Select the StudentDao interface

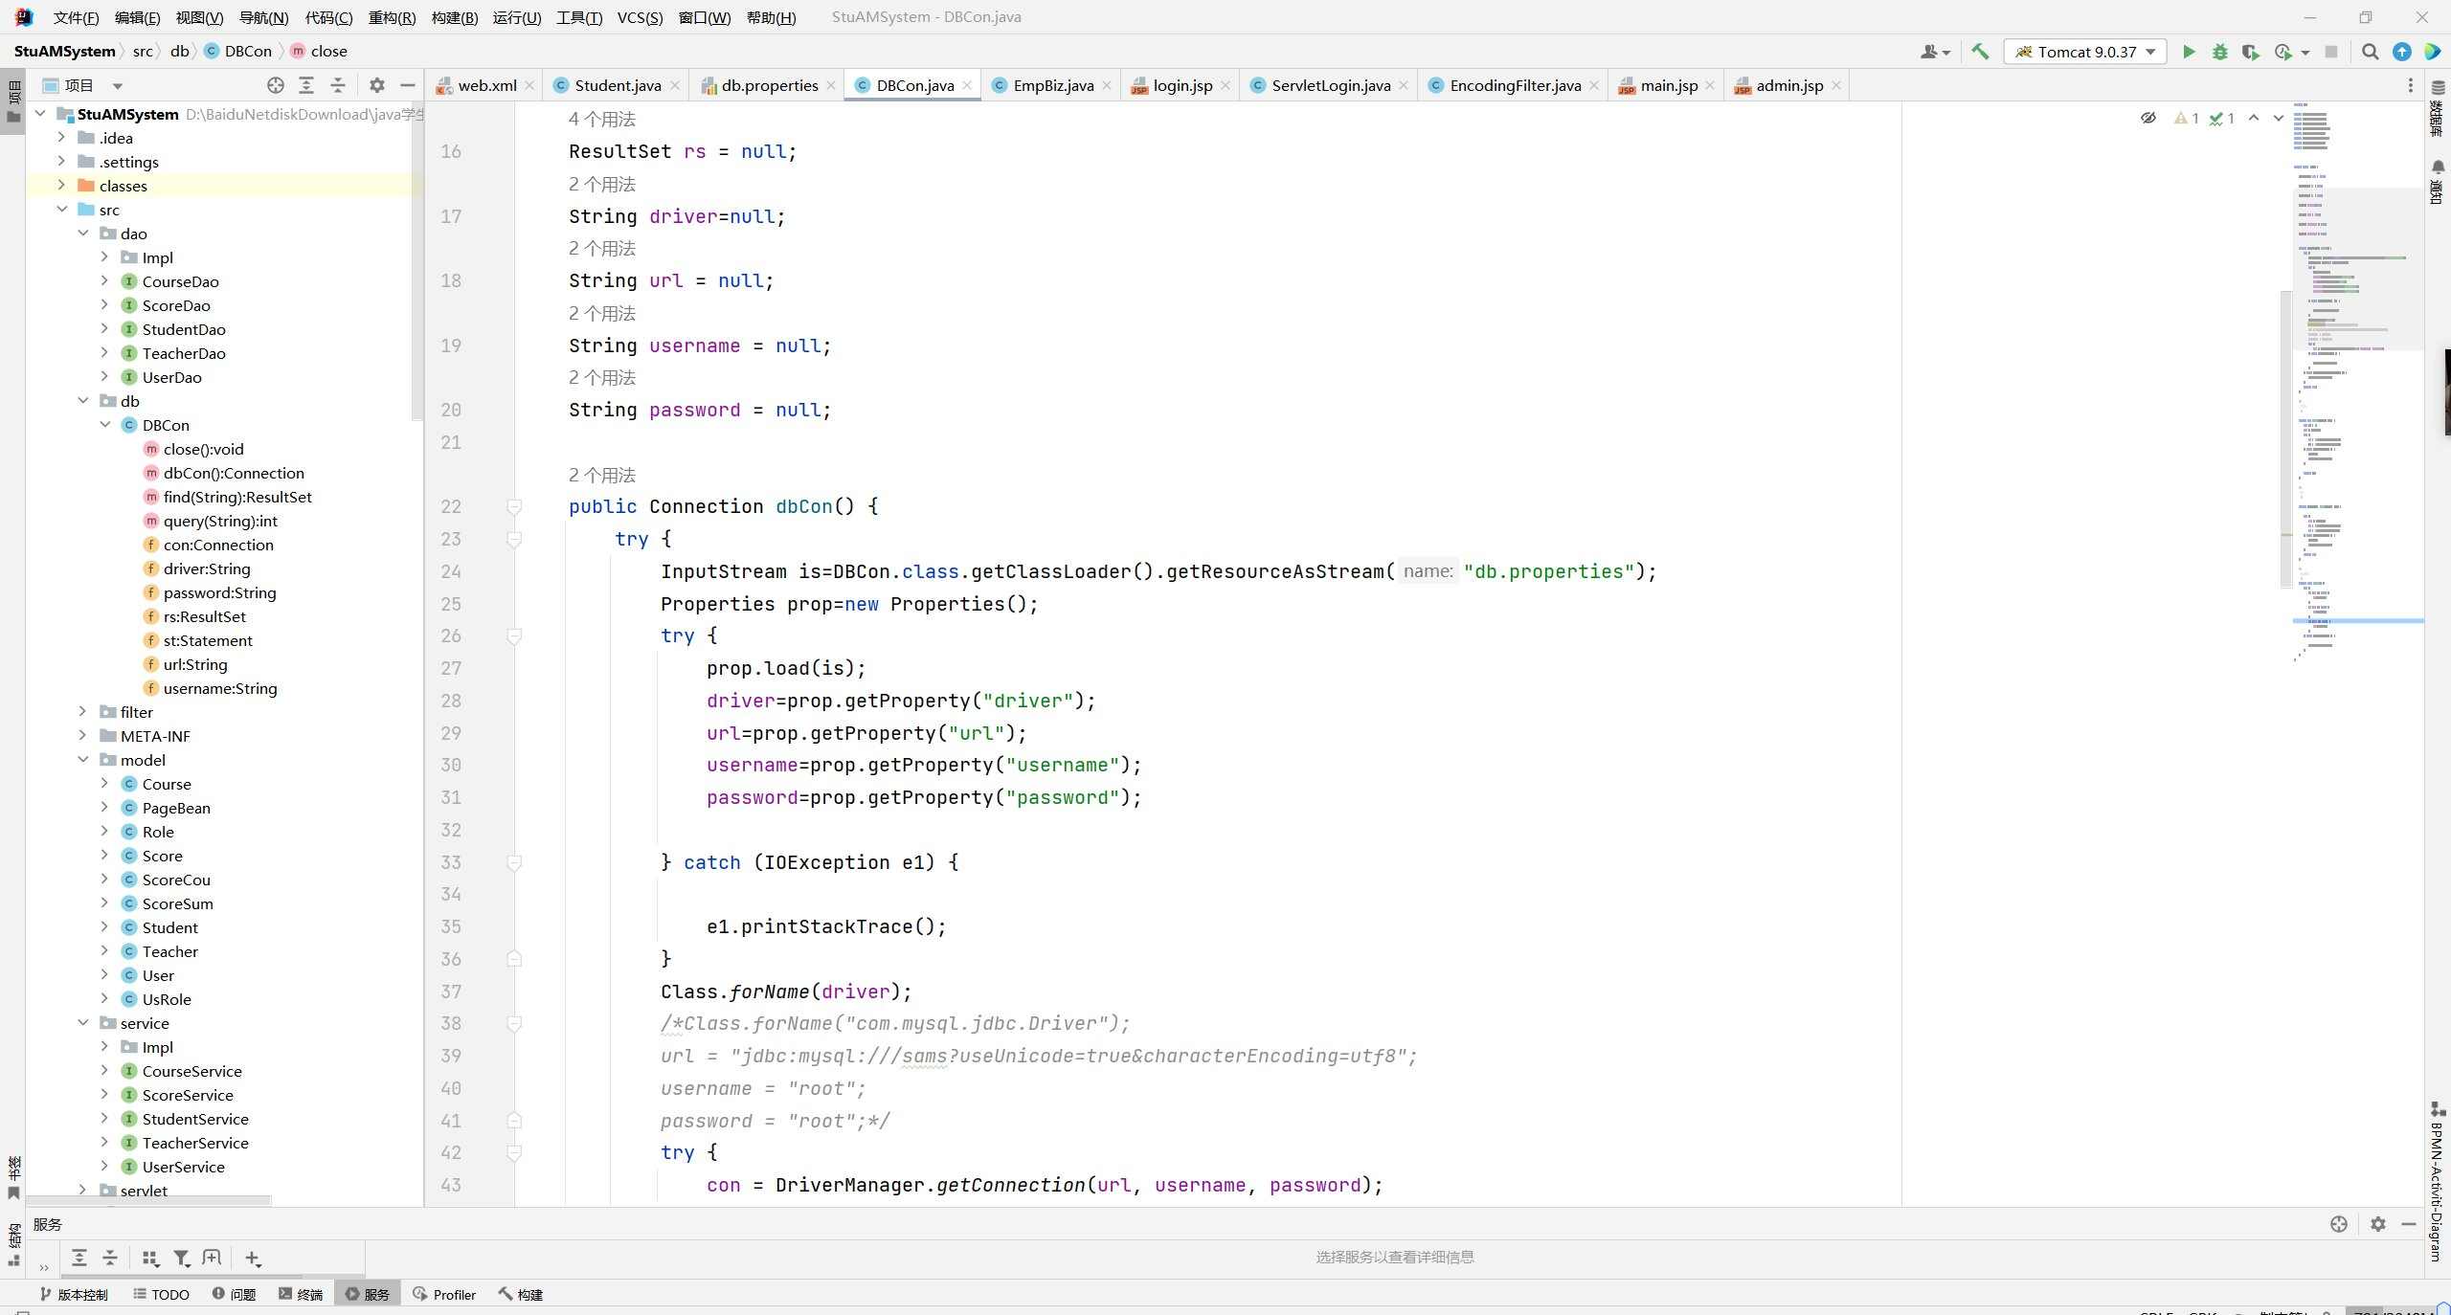[x=184, y=329]
